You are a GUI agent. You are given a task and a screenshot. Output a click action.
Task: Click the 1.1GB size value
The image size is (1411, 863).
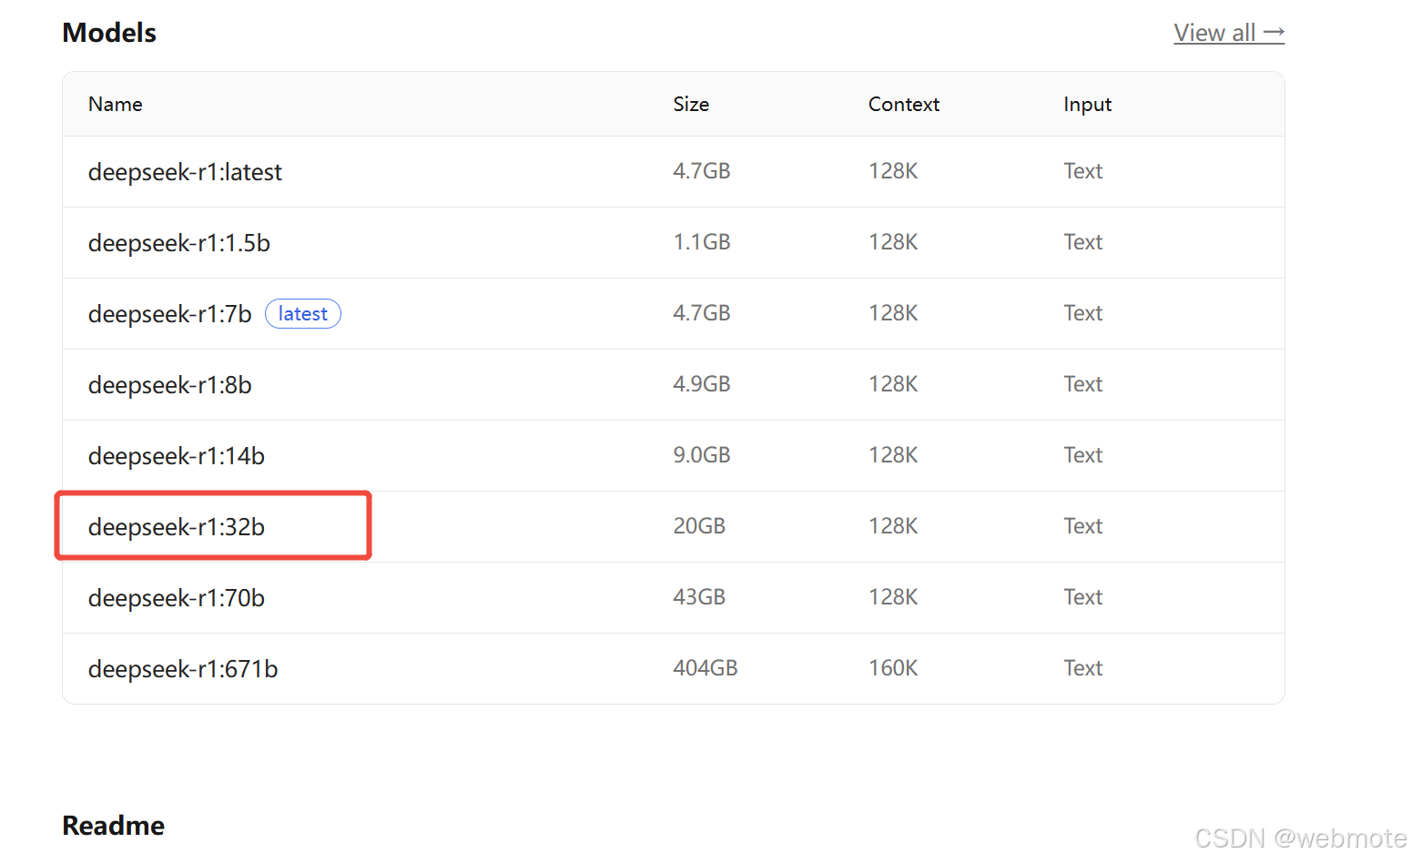click(x=702, y=242)
